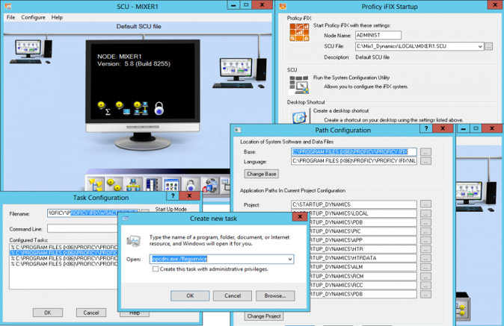Click the right workstation computer icon in SCU - MIXER1

tap(239, 73)
